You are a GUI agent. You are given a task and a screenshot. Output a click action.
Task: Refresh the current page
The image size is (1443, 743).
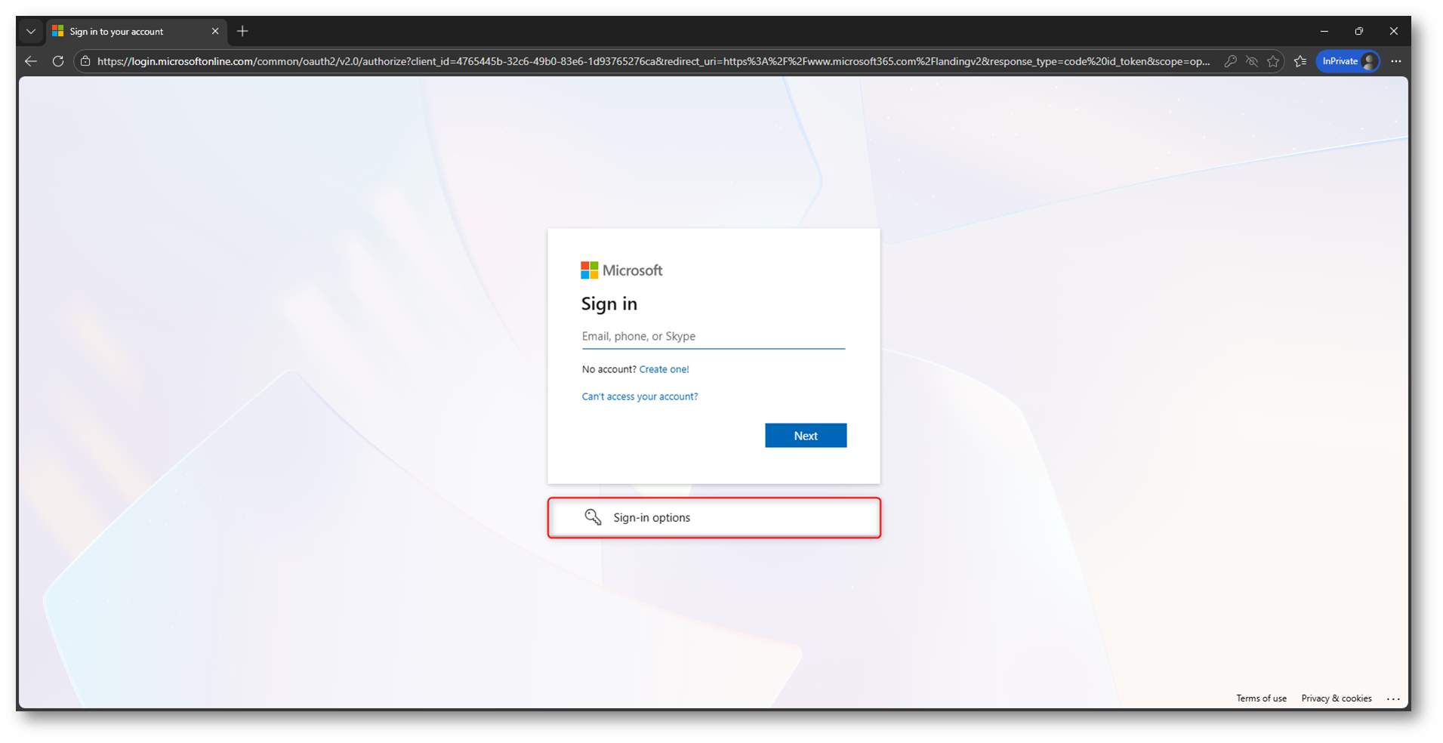point(58,61)
